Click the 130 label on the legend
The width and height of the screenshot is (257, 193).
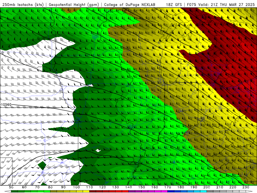click(115, 187)
